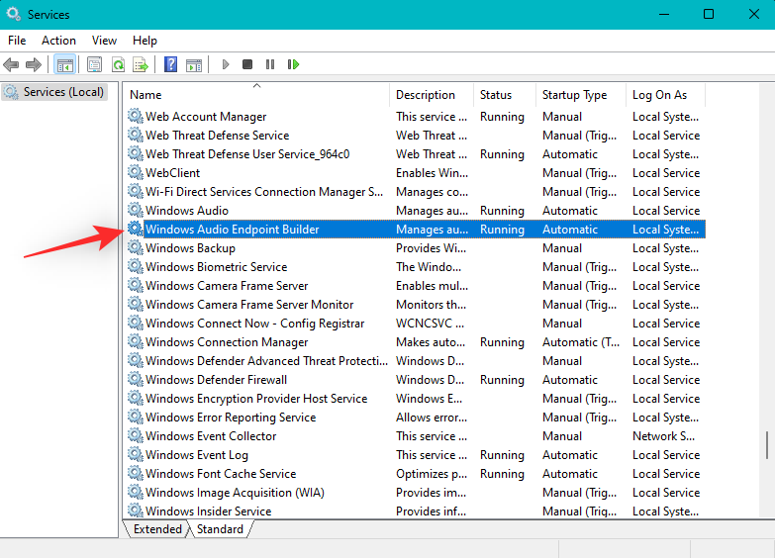Open the View menu
775x558 pixels.
[x=104, y=41]
